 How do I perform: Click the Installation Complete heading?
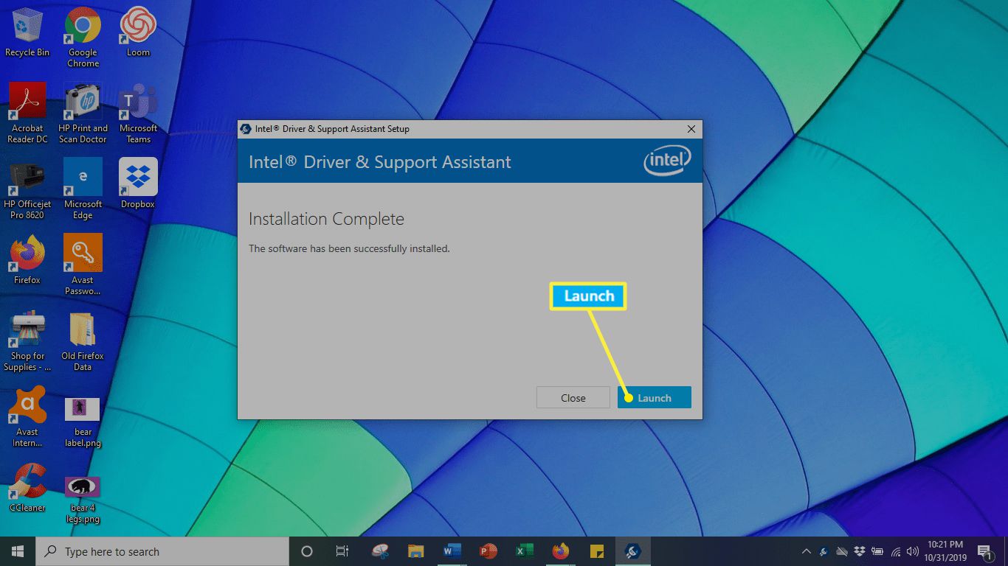[x=326, y=219]
